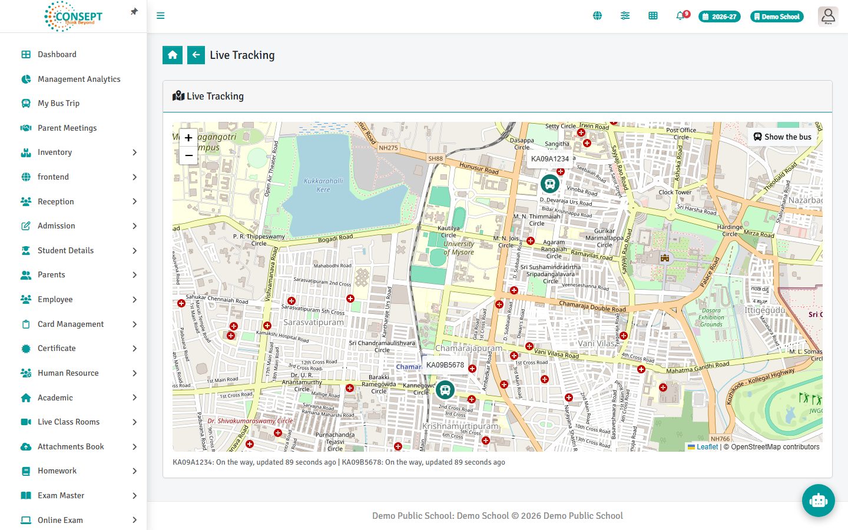Open the chatbot robot floating button
This screenshot has width=848, height=530.
pyautogui.click(x=819, y=501)
